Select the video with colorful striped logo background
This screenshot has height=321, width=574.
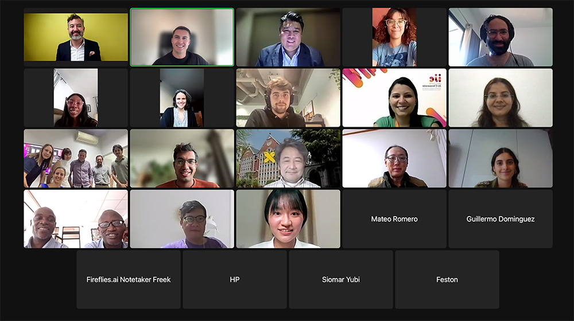394,97
